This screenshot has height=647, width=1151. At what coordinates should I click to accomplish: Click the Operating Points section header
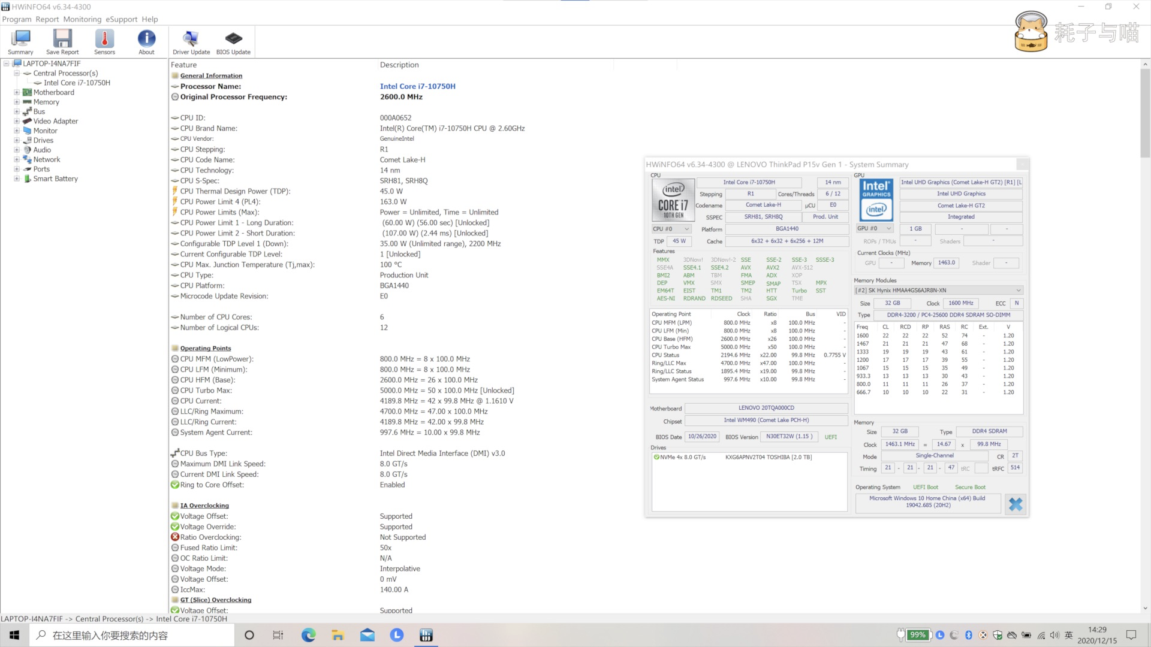pos(206,348)
